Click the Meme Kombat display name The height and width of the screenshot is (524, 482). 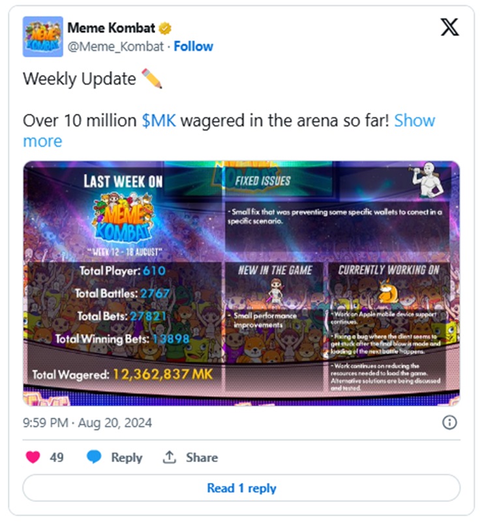(x=112, y=28)
